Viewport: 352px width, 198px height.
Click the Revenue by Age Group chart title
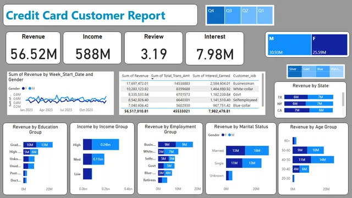pos(313,127)
